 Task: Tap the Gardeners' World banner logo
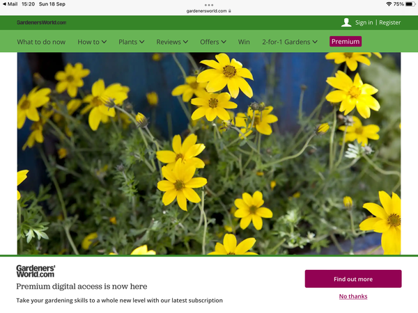tap(36, 271)
